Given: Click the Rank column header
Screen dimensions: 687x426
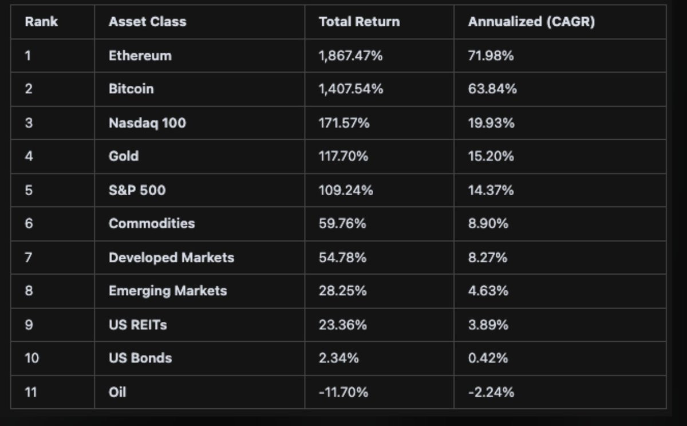Looking at the screenshot, I should [41, 22].
